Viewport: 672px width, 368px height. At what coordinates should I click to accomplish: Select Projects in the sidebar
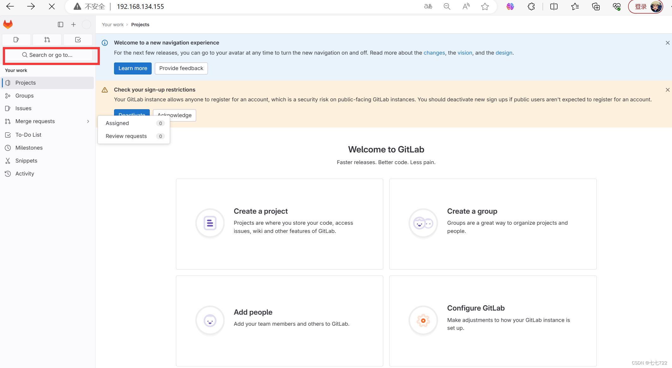(x=48, y=83)
